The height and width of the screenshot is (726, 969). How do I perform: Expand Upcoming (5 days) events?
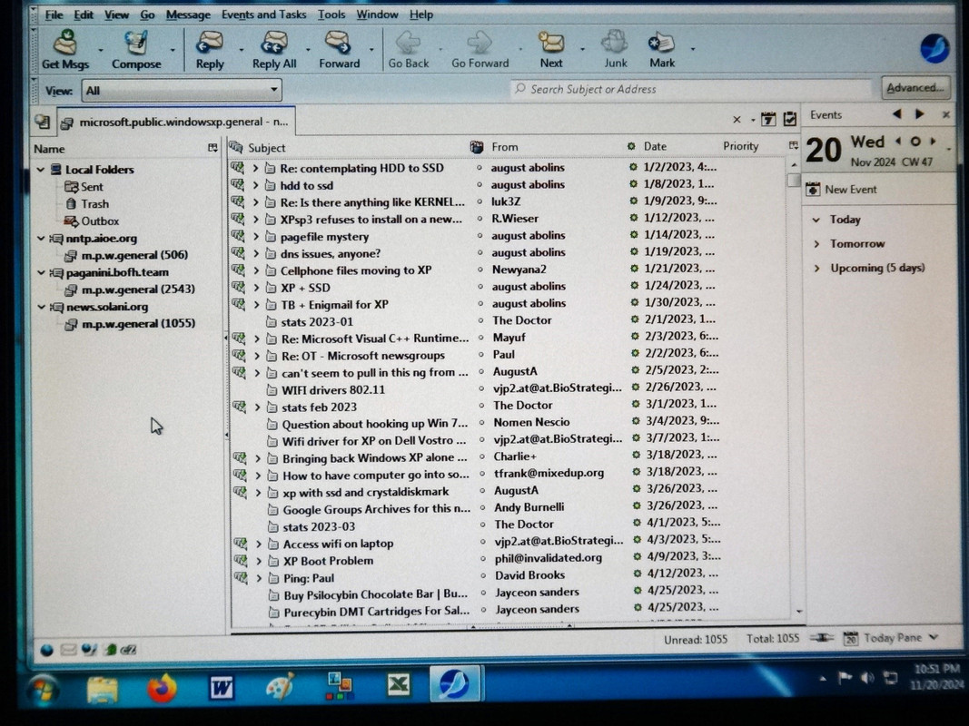817,268
